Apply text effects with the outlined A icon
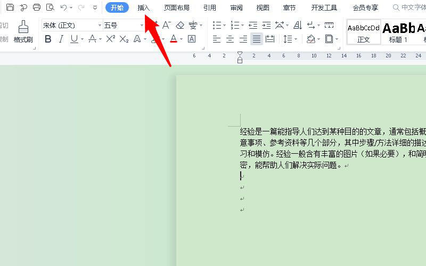This screenshot has height=266, width=426. click(137, 39)
